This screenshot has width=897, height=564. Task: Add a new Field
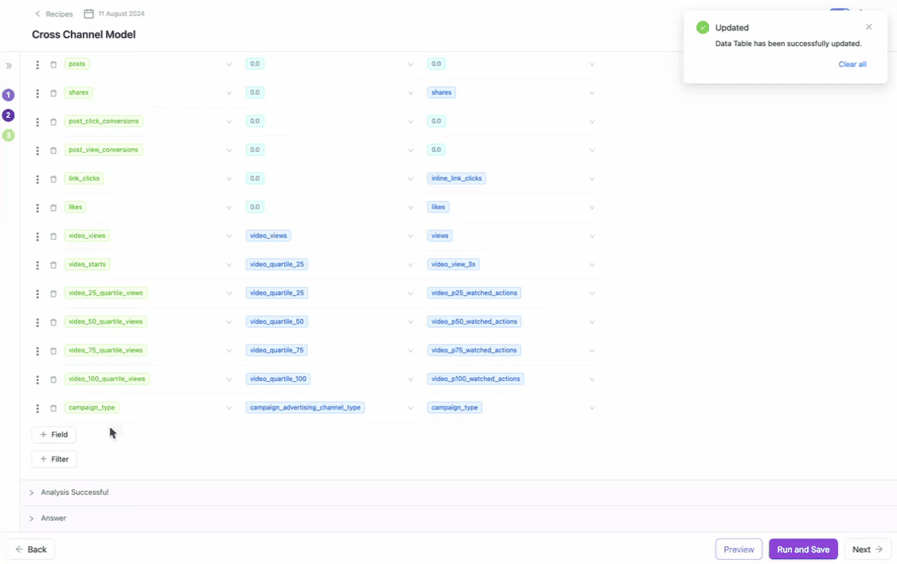[x=54, y=435]
